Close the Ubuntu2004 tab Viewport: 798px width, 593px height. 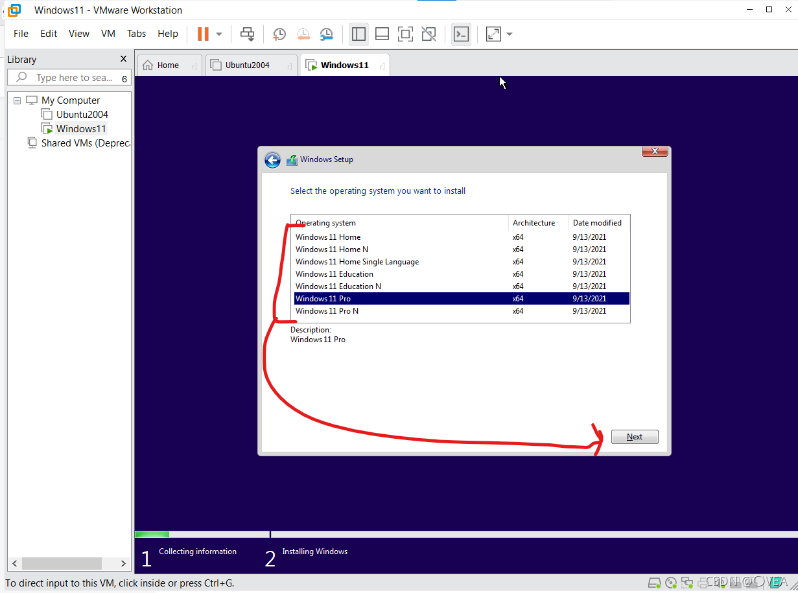coord(290,65)
